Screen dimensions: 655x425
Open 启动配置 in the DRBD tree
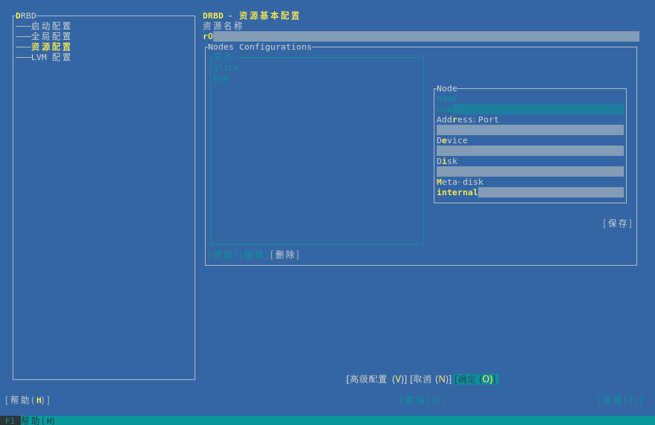(x=51, y=26)
